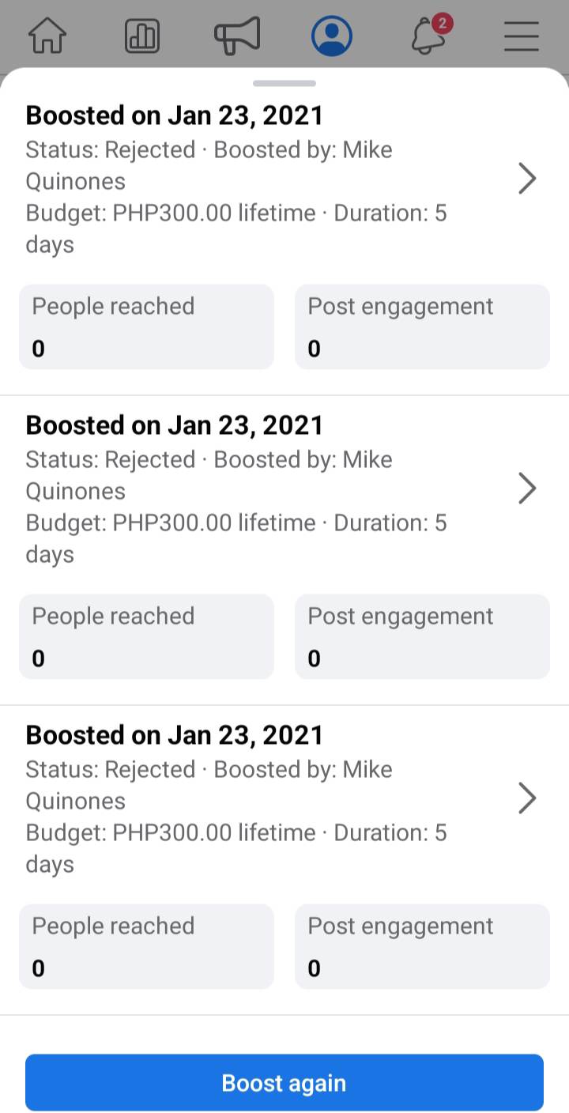Screen dimensions: 569x1113
Task: Select second boost's People reached card
Action: tap(146, 636)
